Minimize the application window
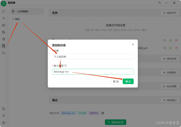This screenshot has height=127, width=181. tap(166, 3)
